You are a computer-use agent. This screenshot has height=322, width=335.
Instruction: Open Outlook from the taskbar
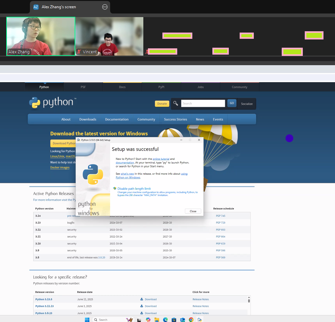(x=182, y=320)
